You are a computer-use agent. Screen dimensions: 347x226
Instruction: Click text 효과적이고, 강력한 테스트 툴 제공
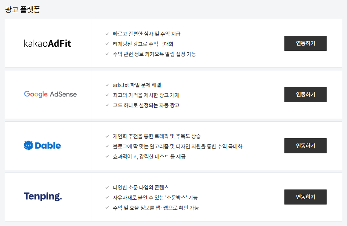(x=149, y=157)
